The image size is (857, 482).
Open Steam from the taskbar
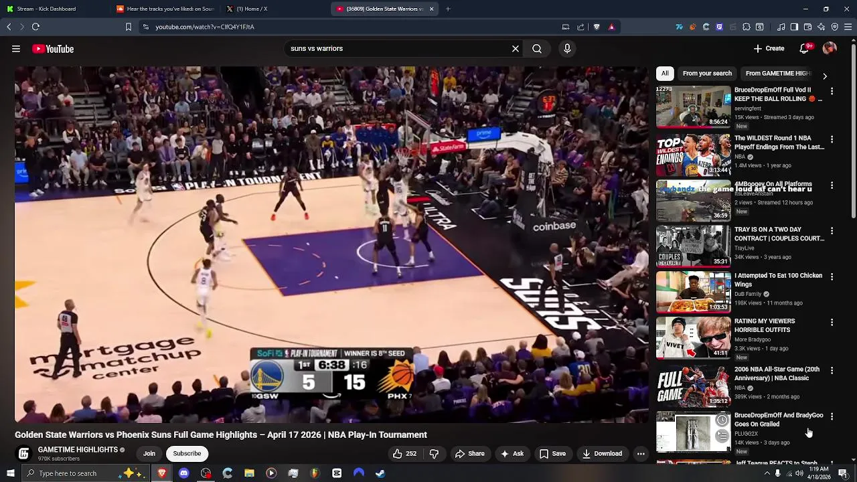[380, 473]
